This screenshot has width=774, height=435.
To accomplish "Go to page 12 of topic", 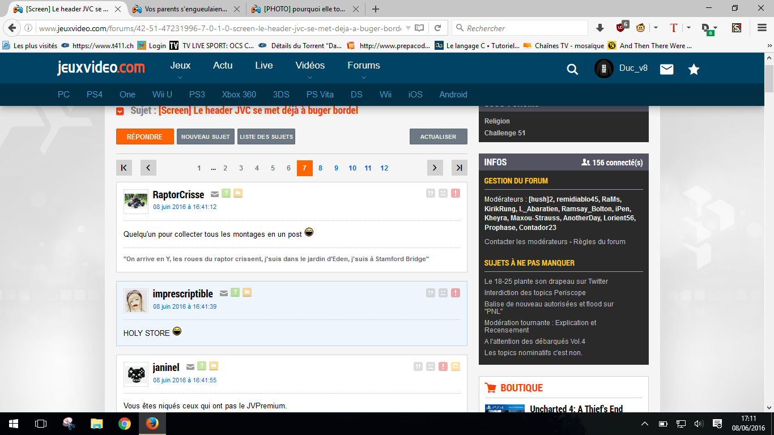I will click(384, 168).
